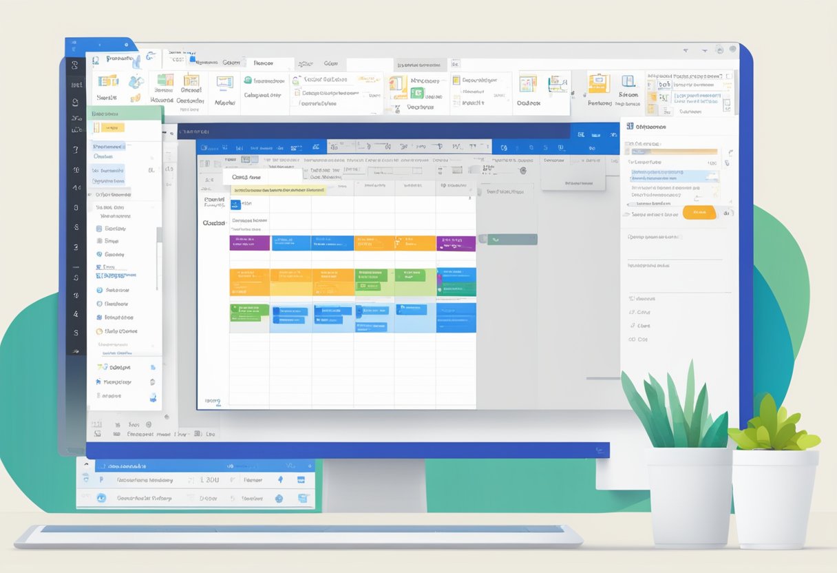Select the clock icon beside 'Daily' in sidebar
Viewport: 837px width, 573px height.
[x=99, y=331]
